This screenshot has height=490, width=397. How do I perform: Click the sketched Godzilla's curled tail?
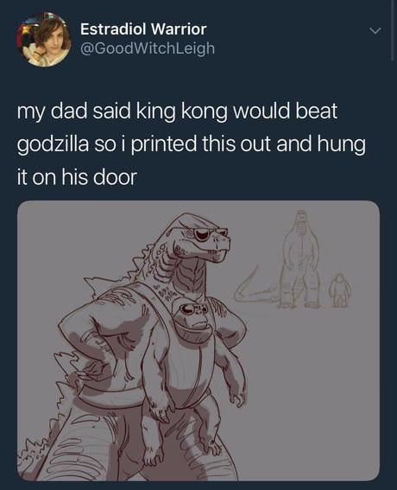(255, 289)
